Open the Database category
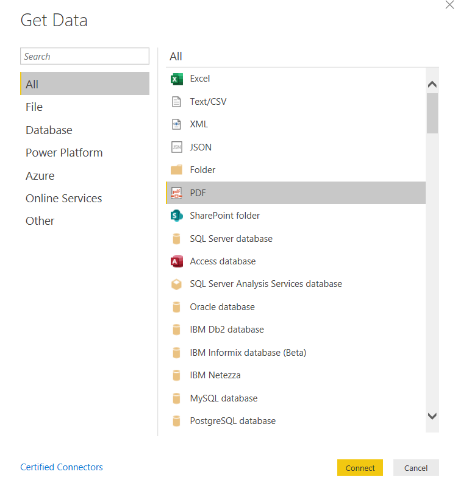This screenshot has width=458, height=491. click(x=49, y=130)
